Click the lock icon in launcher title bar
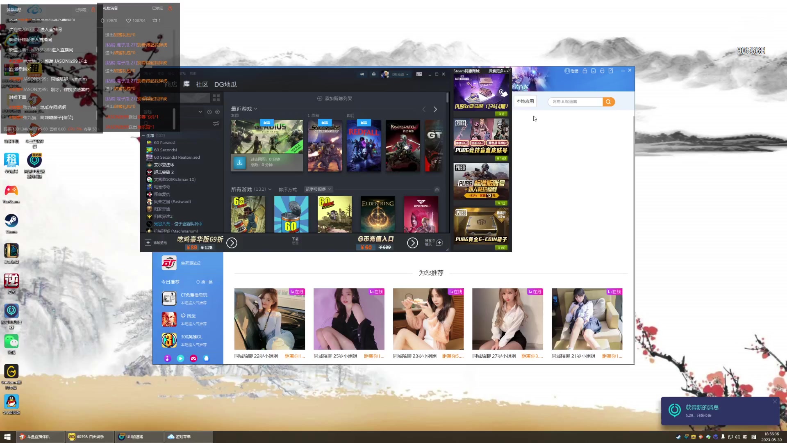The height and width of the screenshot is (443, 787). coord(585,71)
